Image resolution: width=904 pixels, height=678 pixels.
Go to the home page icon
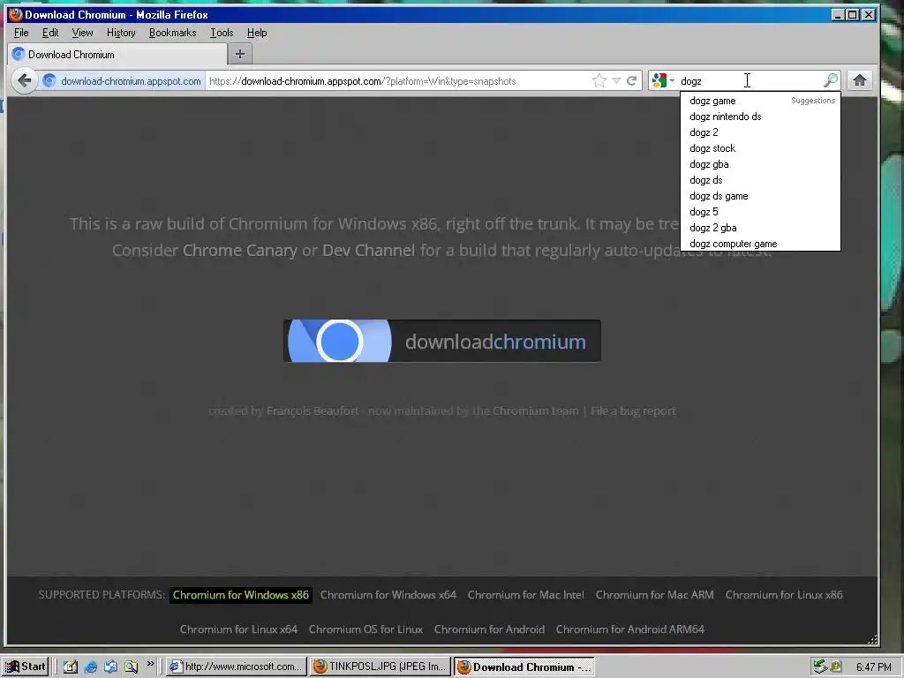pyautogui.click(x=860, y=80)
